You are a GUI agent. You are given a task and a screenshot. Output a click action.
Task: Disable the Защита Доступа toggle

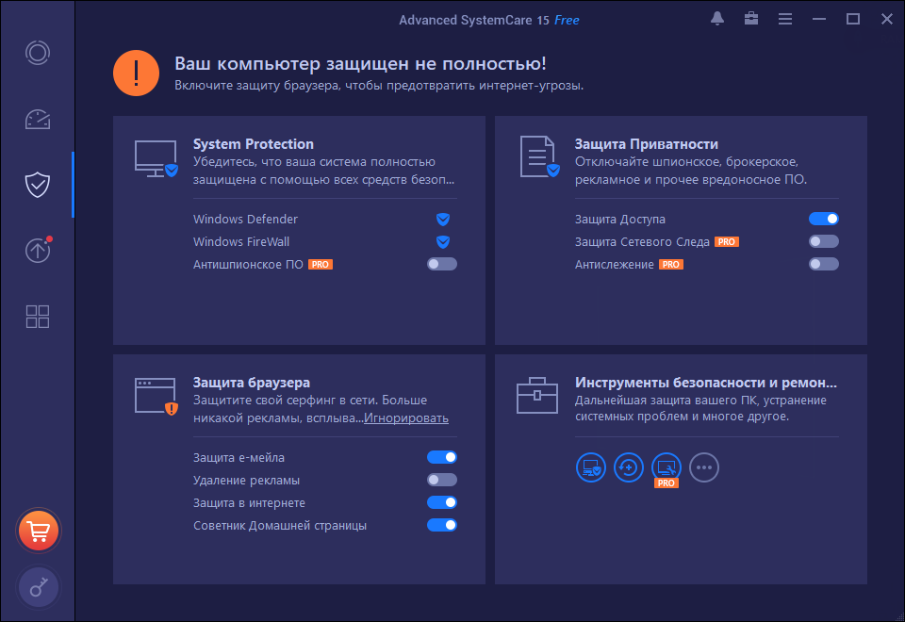[x=823, y=220]
